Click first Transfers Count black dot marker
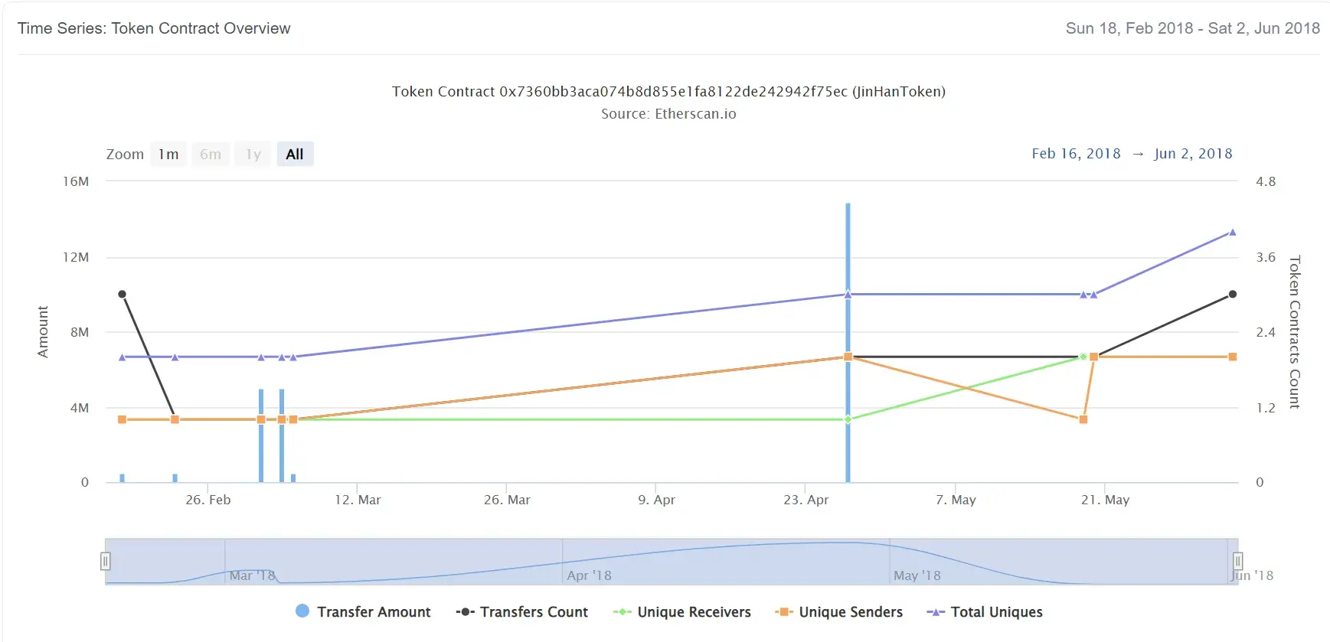This screenshot has height=642, width=1330. (x=122, y=294)
